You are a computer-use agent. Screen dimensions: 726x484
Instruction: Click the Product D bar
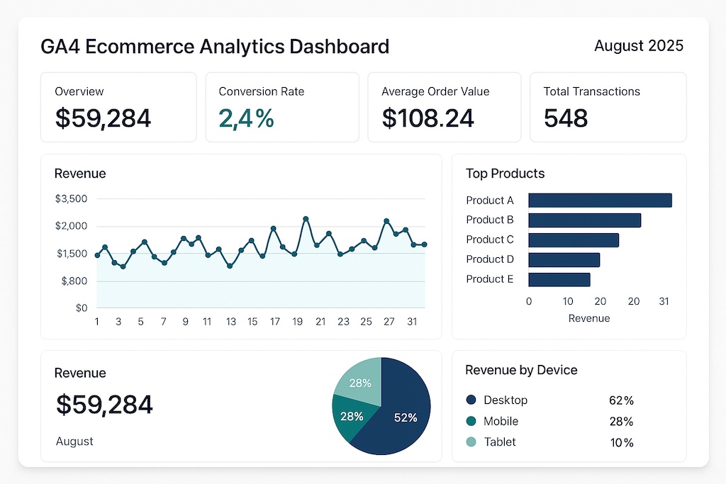pos(564,260)
